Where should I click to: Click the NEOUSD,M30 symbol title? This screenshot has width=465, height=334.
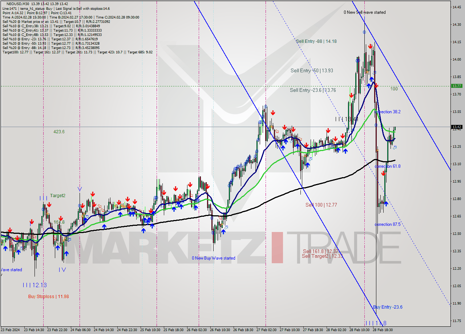(x=18, y=4)
